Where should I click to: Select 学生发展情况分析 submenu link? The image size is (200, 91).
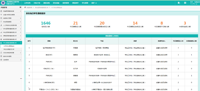pos(9,49)
